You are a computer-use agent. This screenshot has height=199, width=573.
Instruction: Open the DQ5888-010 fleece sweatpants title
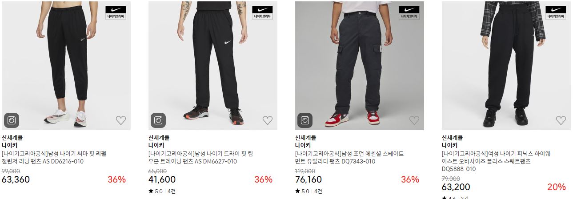pos(496,161)
